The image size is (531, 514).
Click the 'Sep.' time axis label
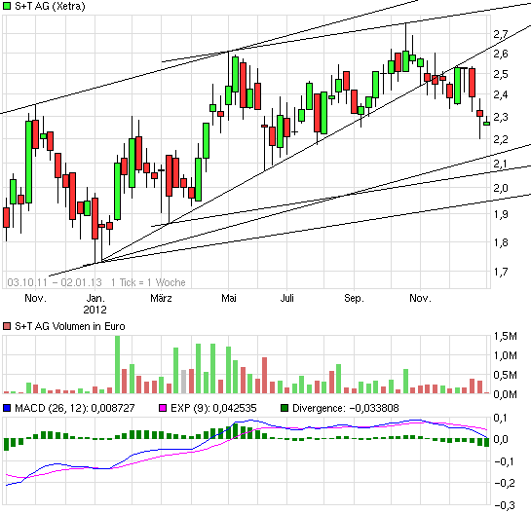point(354,298)
